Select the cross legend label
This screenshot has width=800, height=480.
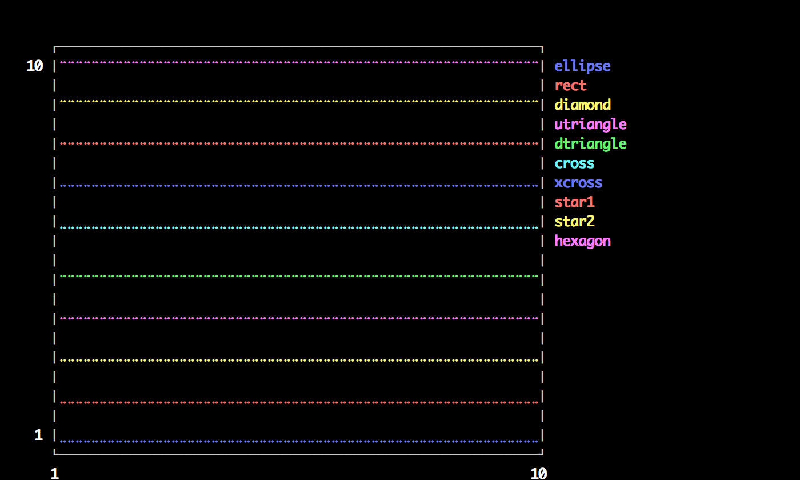574,163
